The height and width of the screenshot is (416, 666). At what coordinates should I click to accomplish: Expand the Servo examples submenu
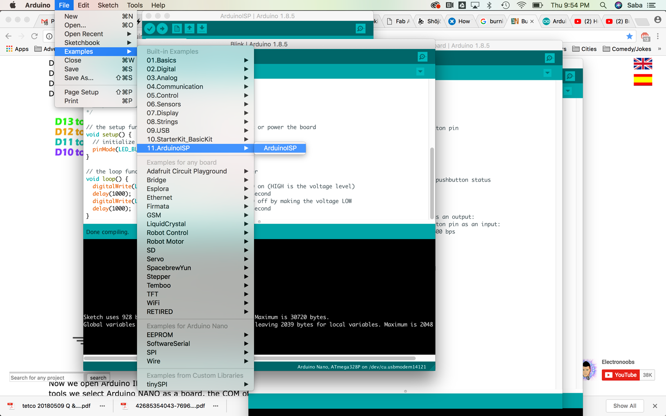click(195, 259)
